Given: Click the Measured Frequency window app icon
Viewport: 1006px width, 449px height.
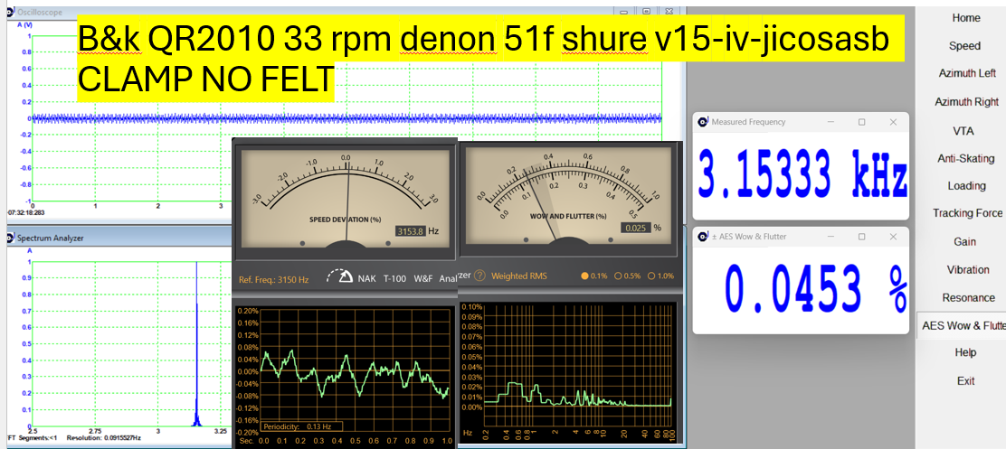Looking at the screenshot, I should (703, 122).
